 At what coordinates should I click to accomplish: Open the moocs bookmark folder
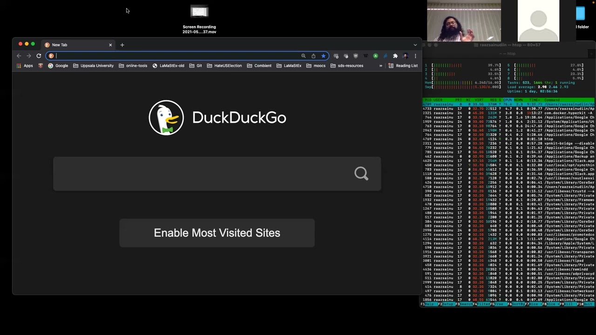click(x=316, y=66)
